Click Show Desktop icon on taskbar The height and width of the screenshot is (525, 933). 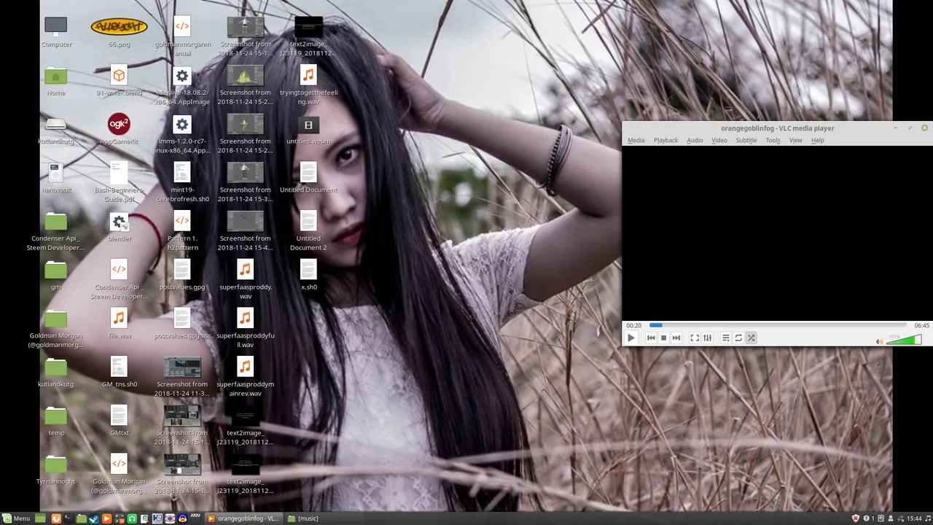[x=40, y=518]
